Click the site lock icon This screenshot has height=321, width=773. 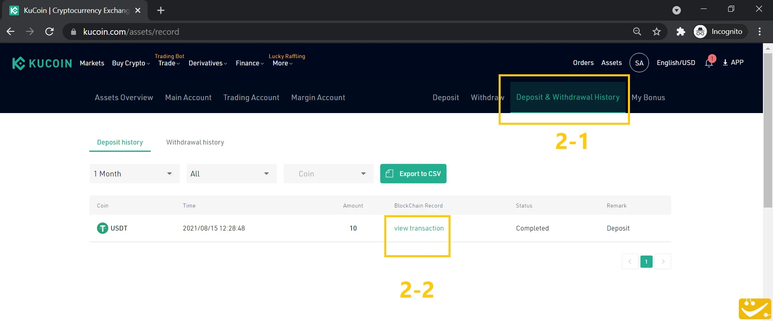(x=73, y=32)
